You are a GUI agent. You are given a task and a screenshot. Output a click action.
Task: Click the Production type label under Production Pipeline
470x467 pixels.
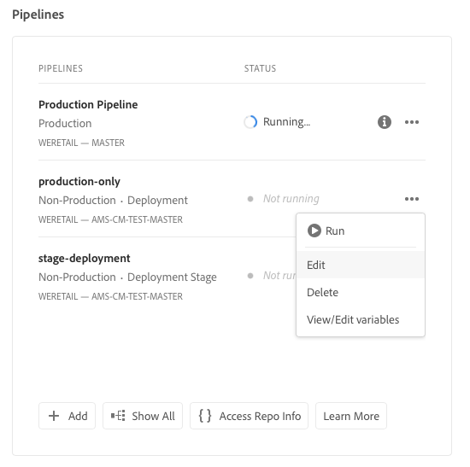(65, 124)
